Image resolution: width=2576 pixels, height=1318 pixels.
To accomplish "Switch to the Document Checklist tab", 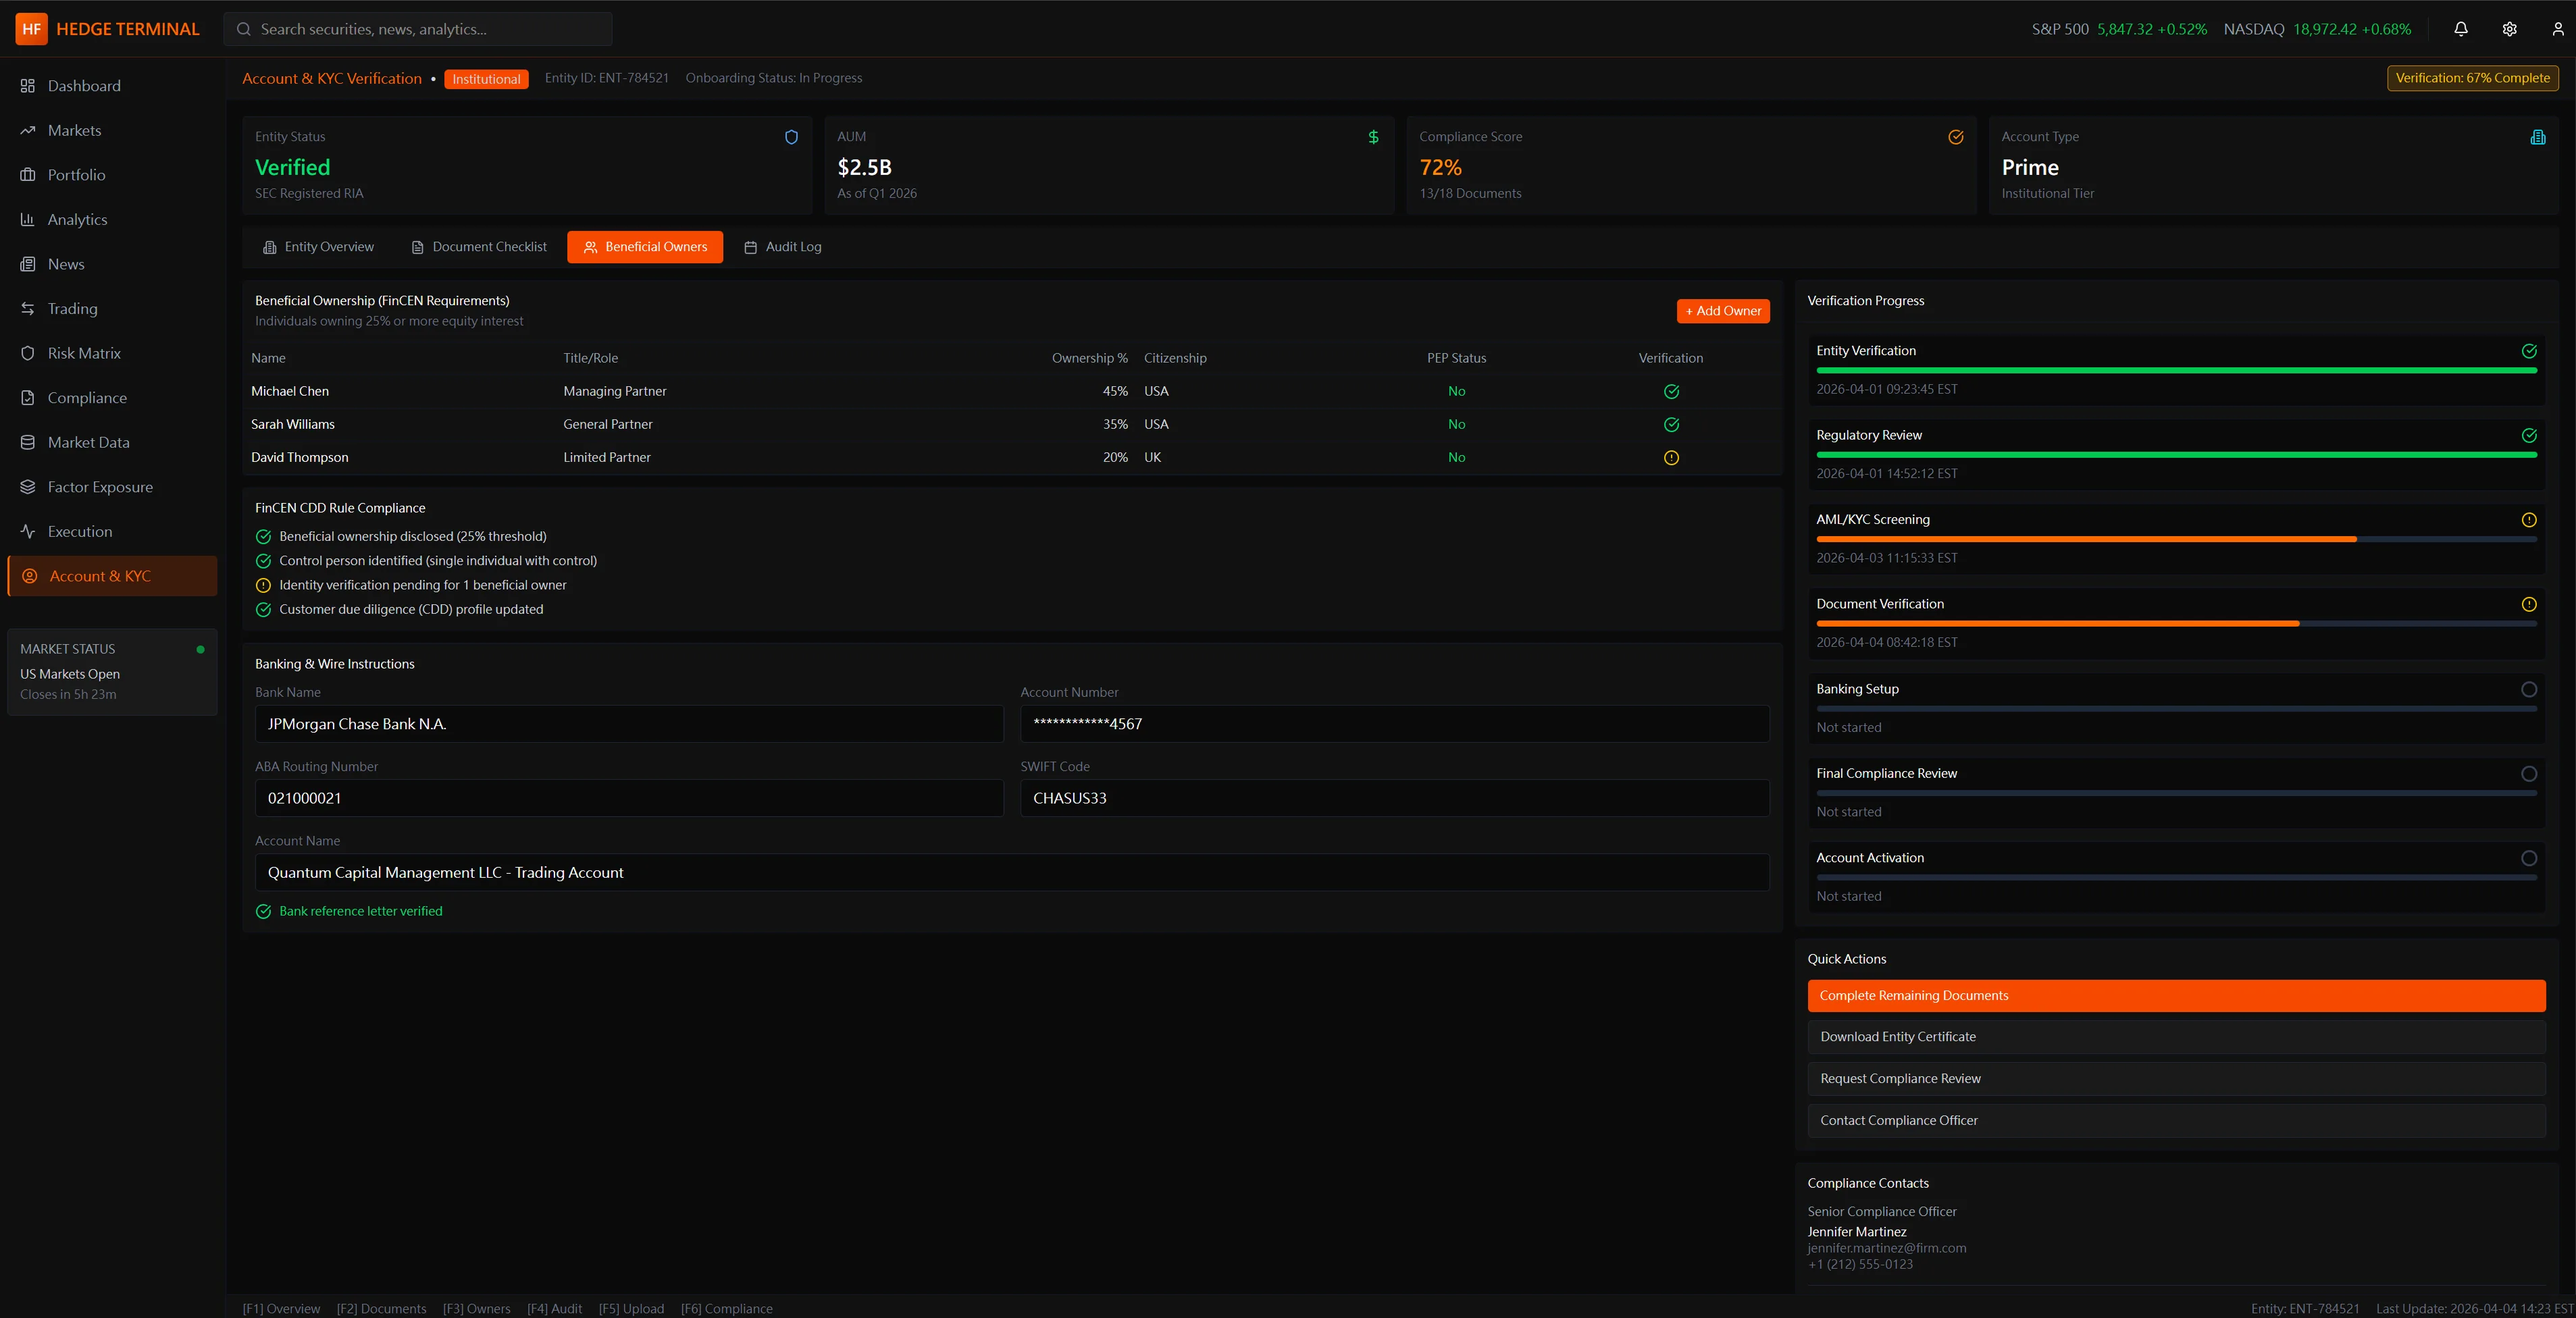I will (x=478, y=247).
